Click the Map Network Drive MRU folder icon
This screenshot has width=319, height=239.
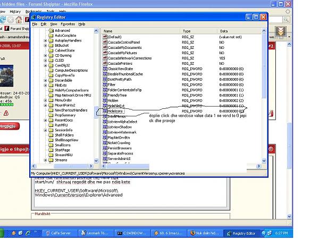51,95
